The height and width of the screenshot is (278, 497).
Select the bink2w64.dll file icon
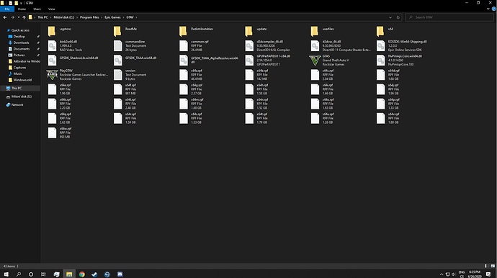pyautogui.click(x=53, y=46)
